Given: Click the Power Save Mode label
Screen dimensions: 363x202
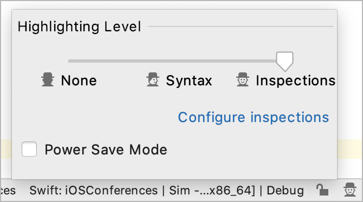Looking at the screenshot, I should coord(106,150).
